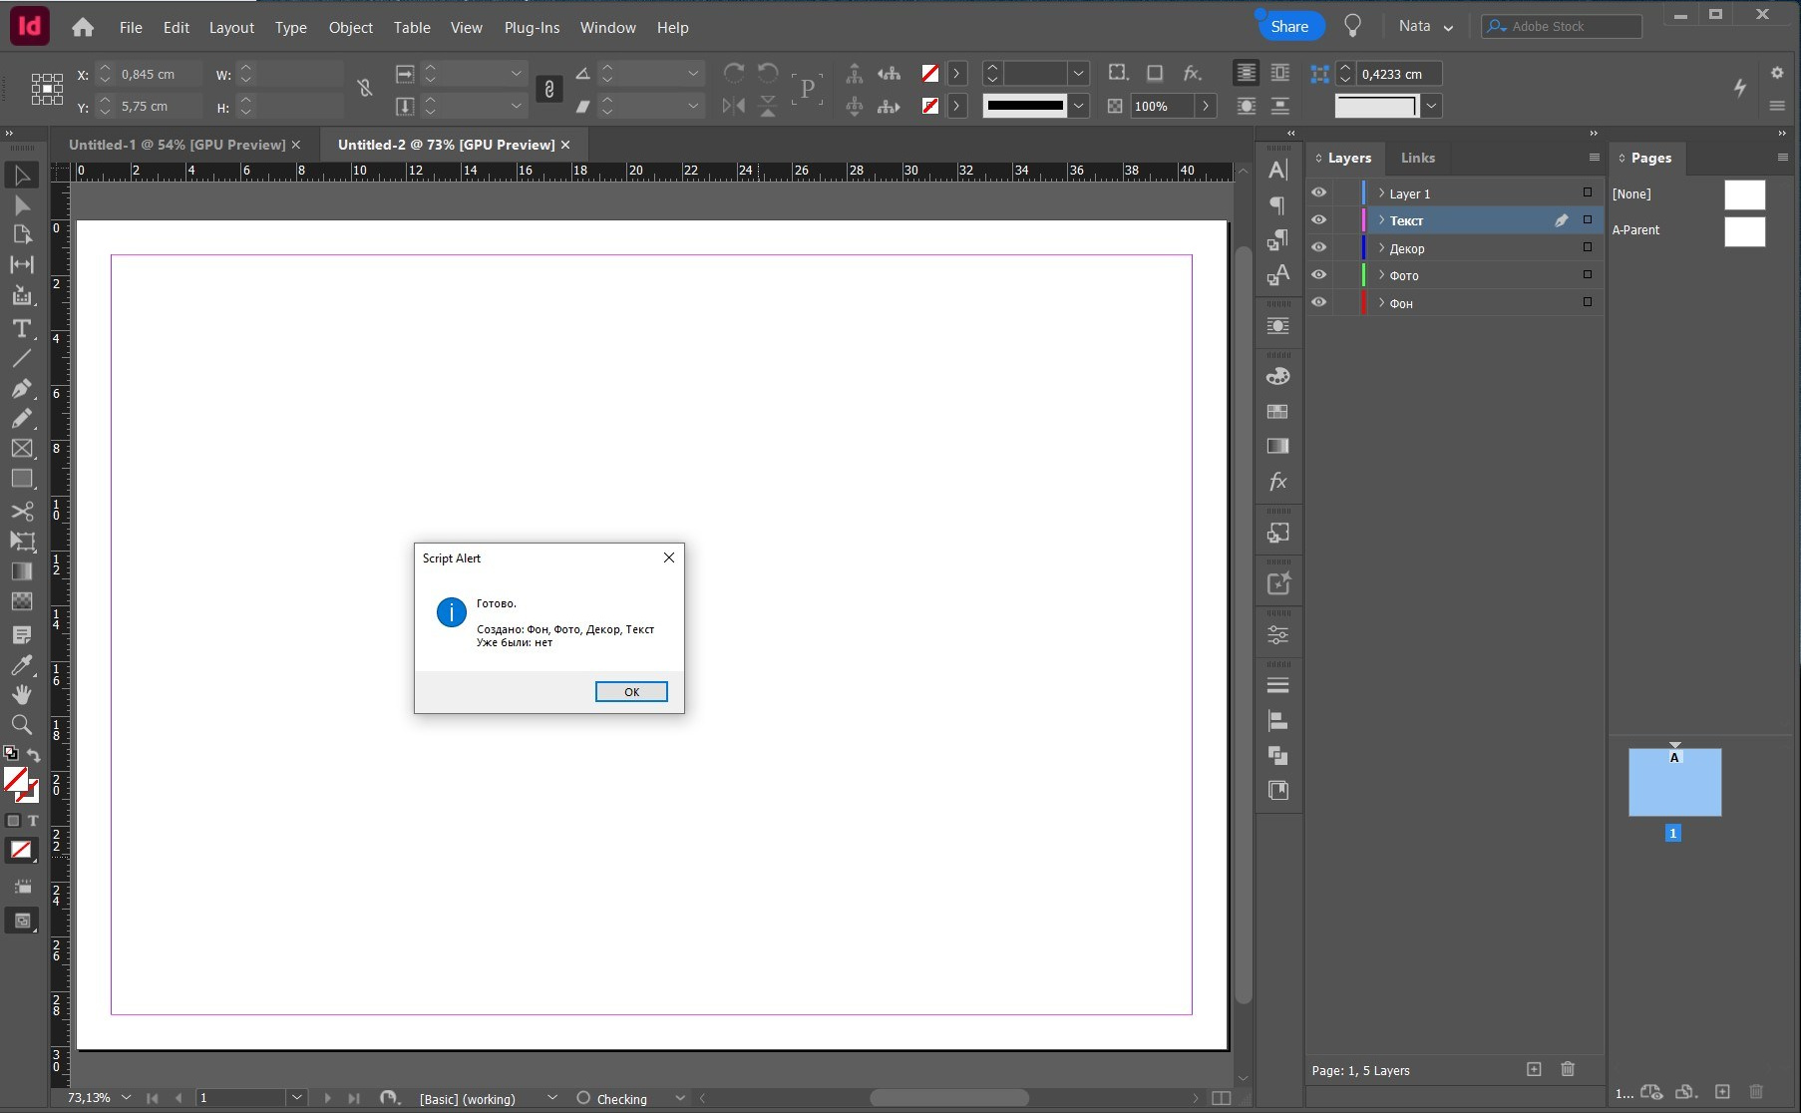Select the Type tool

click(22, 329)
